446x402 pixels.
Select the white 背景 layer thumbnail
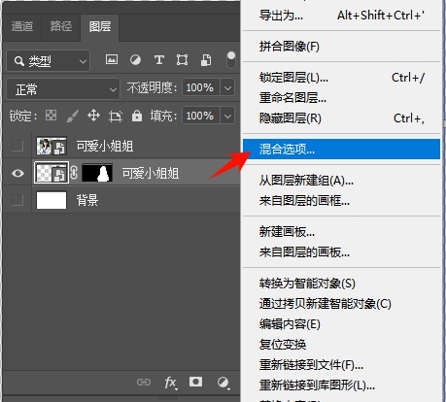[51, 200]
